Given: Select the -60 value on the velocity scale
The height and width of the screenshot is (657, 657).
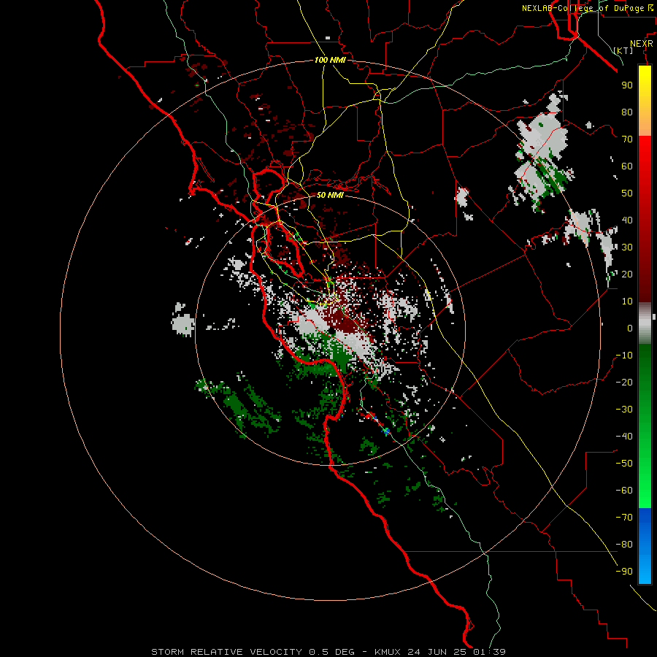Looking at the screenshot, I should pos(624,491).
